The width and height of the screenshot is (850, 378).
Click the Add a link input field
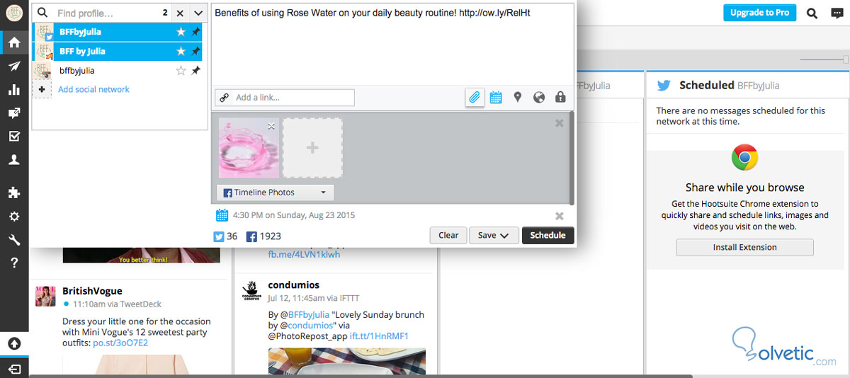(x=285, y=97)
